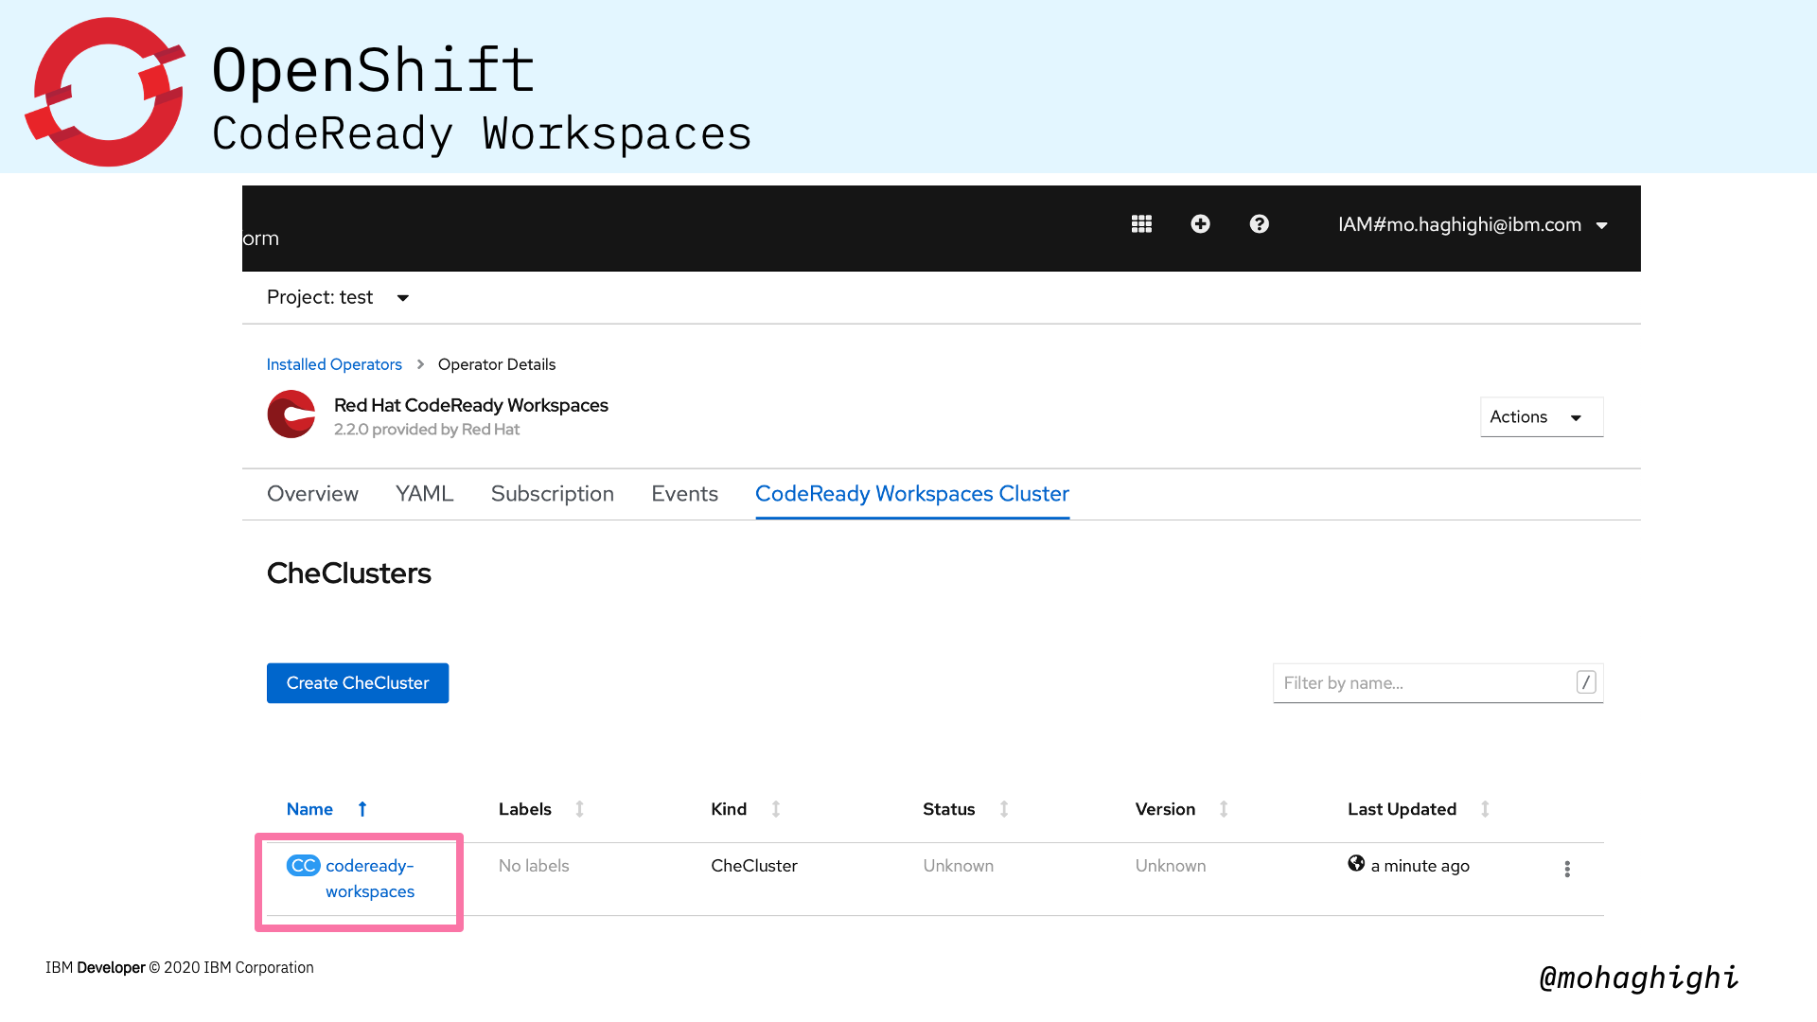Switch to the Overview tab
Image resolution: width=1817 pixels, height=1022 pixels.
[x=312, y=494]
